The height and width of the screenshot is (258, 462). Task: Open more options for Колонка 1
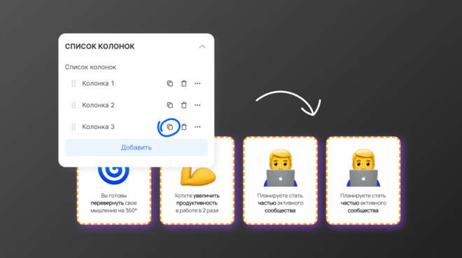197,83
